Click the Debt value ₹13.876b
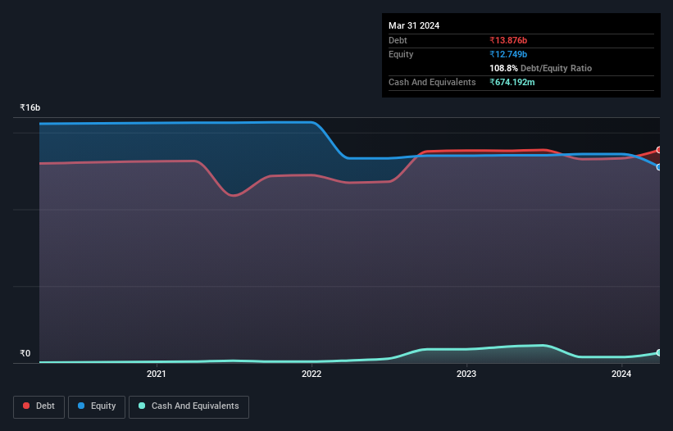The height and width of the screenshot is (431, 673). [508, 40]
